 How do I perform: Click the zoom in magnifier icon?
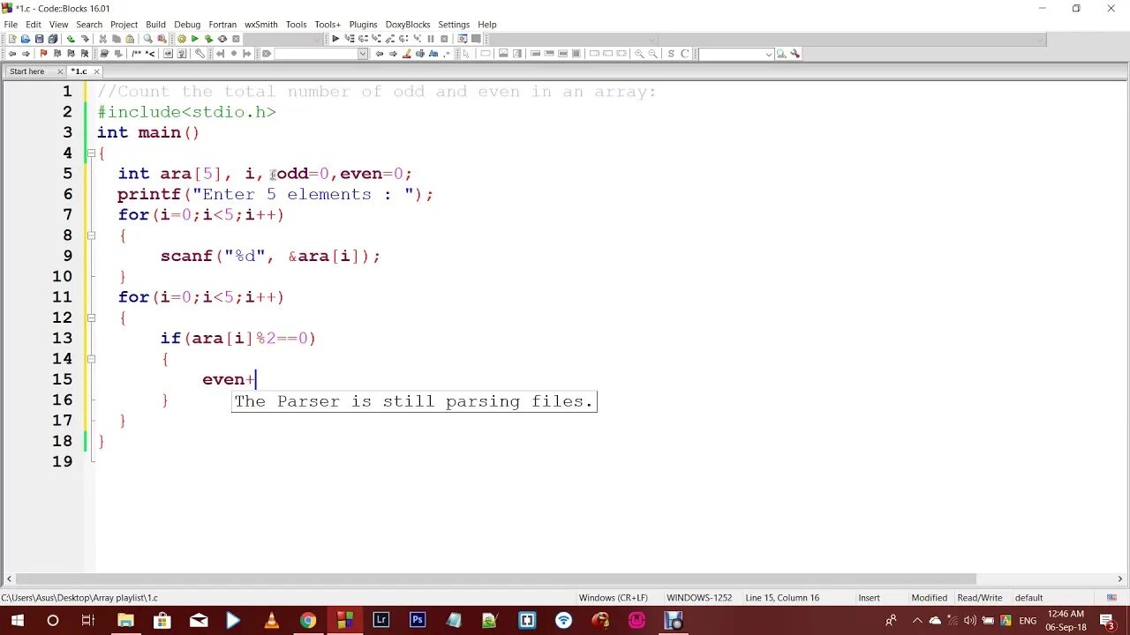pyautogui.click(x=639, y=54)
